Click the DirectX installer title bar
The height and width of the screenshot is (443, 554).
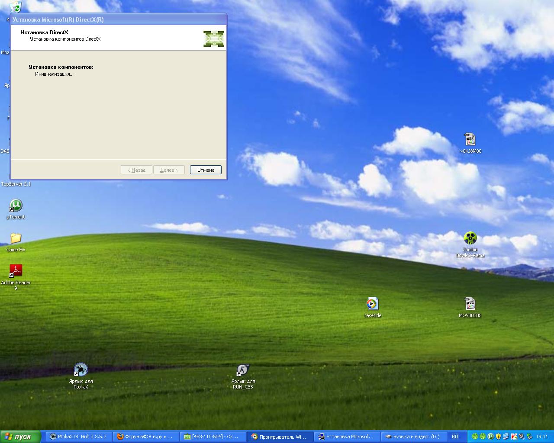pos(117,19)
